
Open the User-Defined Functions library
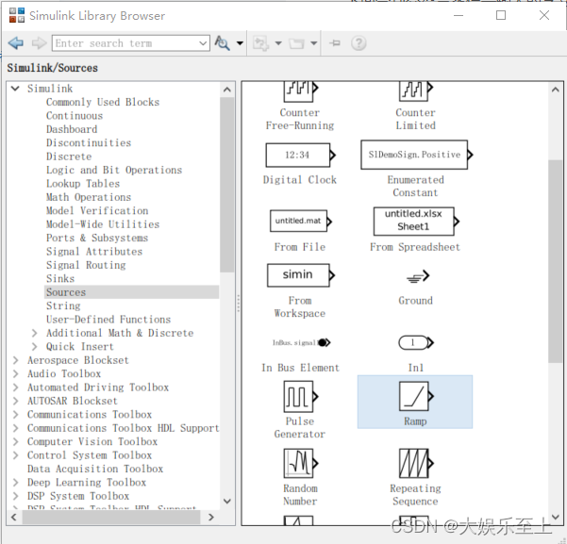108,320
